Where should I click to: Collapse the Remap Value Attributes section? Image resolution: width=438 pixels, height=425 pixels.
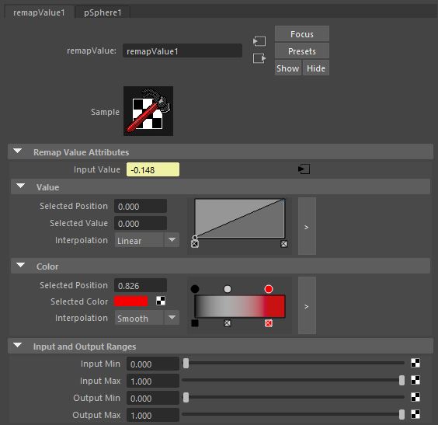coord(18,152)
